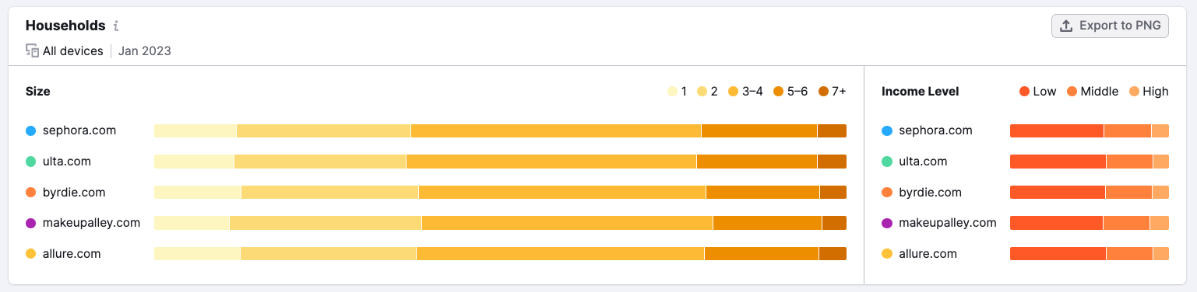Toggle the High income legend item
Image resolution: width=1197 pixels, height=292 pixels.
(x=1149, y=92)
